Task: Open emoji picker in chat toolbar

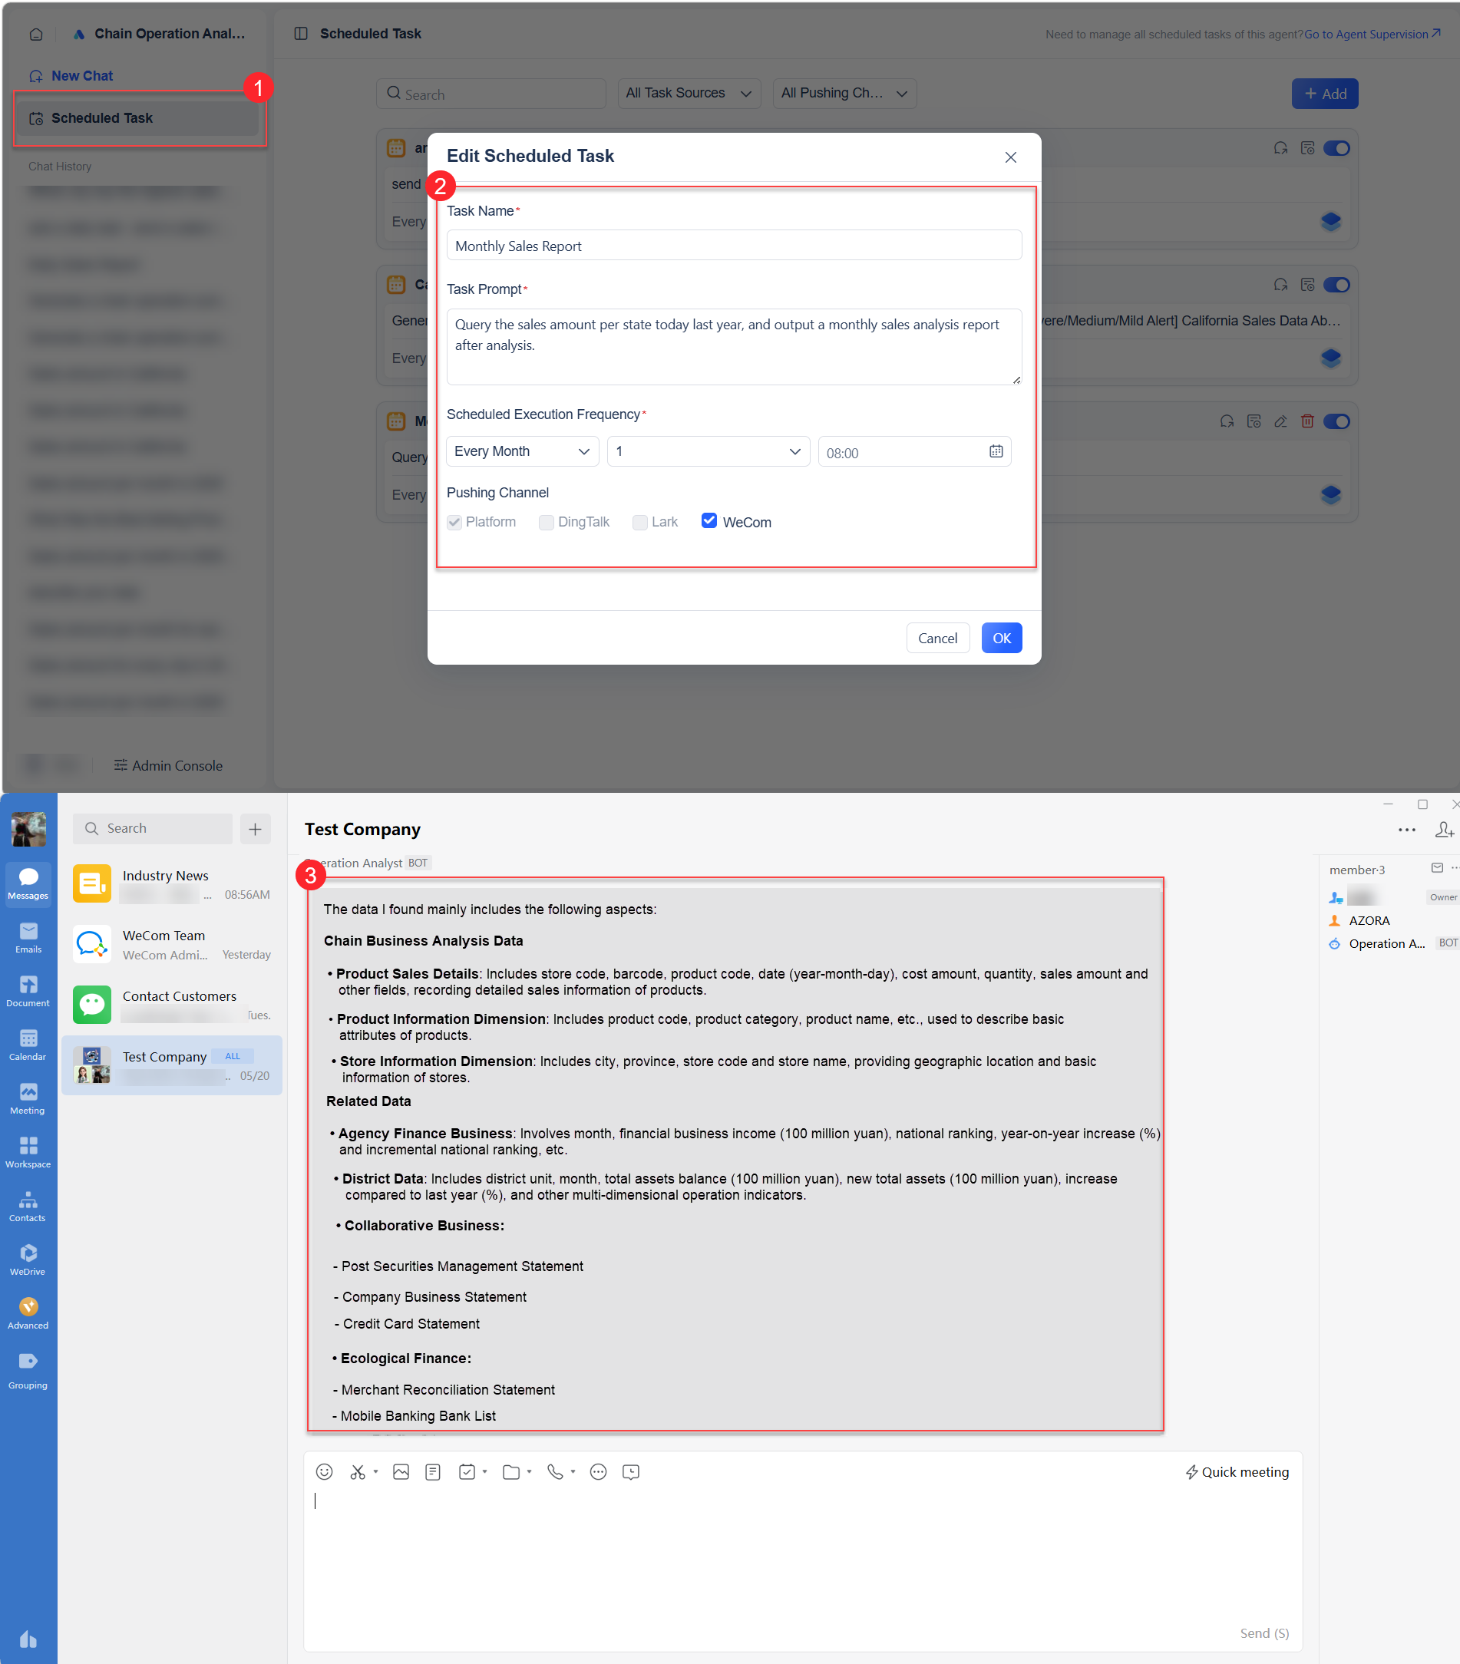Action: [324, 1472]
